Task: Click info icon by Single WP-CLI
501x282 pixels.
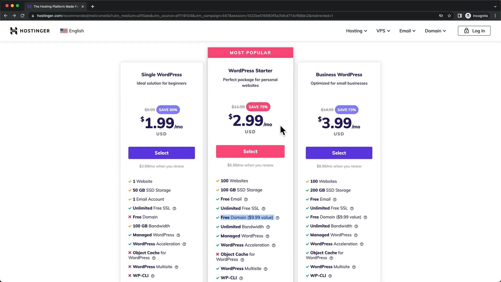Action: [x=153, y=276]
